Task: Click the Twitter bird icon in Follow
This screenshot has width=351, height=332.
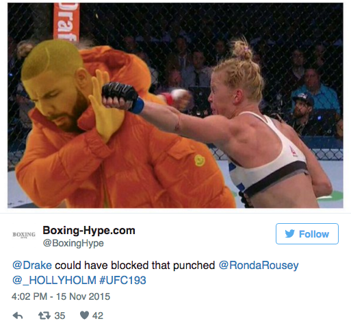Action: click(289, 234)
